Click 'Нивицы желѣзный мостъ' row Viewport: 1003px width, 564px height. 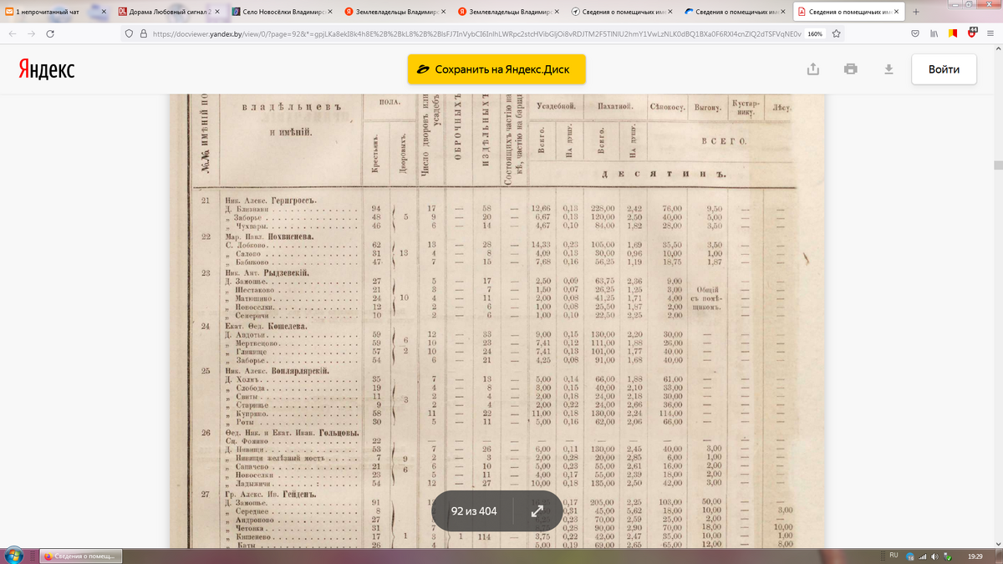(x=279, y=458)
